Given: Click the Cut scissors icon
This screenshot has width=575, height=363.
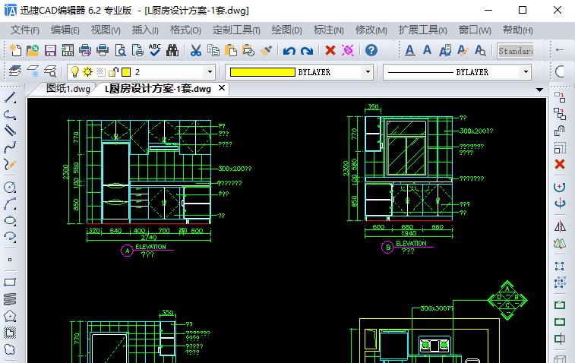Looking at the screenshot, I should point(195,51).
